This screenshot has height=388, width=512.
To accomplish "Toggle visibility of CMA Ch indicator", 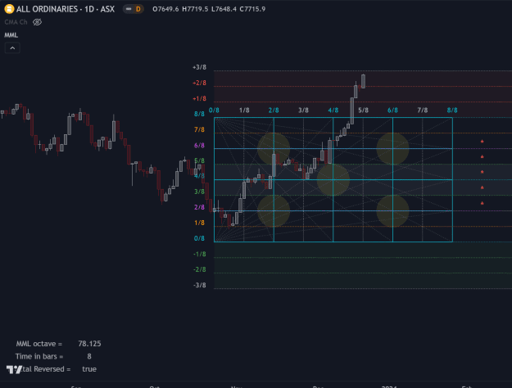I will [x=37, y=22].
